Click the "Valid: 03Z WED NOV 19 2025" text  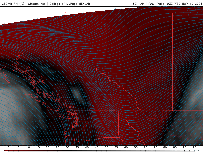click(180, 4)
